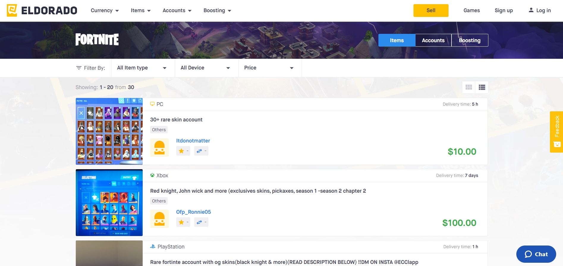This screenshot has height=266, width=563.
Task: Expand the Price sort filter
Action: 270,68
